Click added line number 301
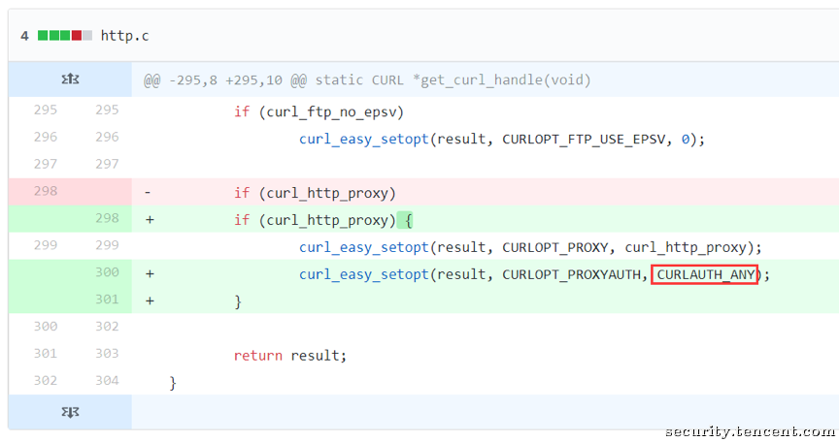 point(107,300)
